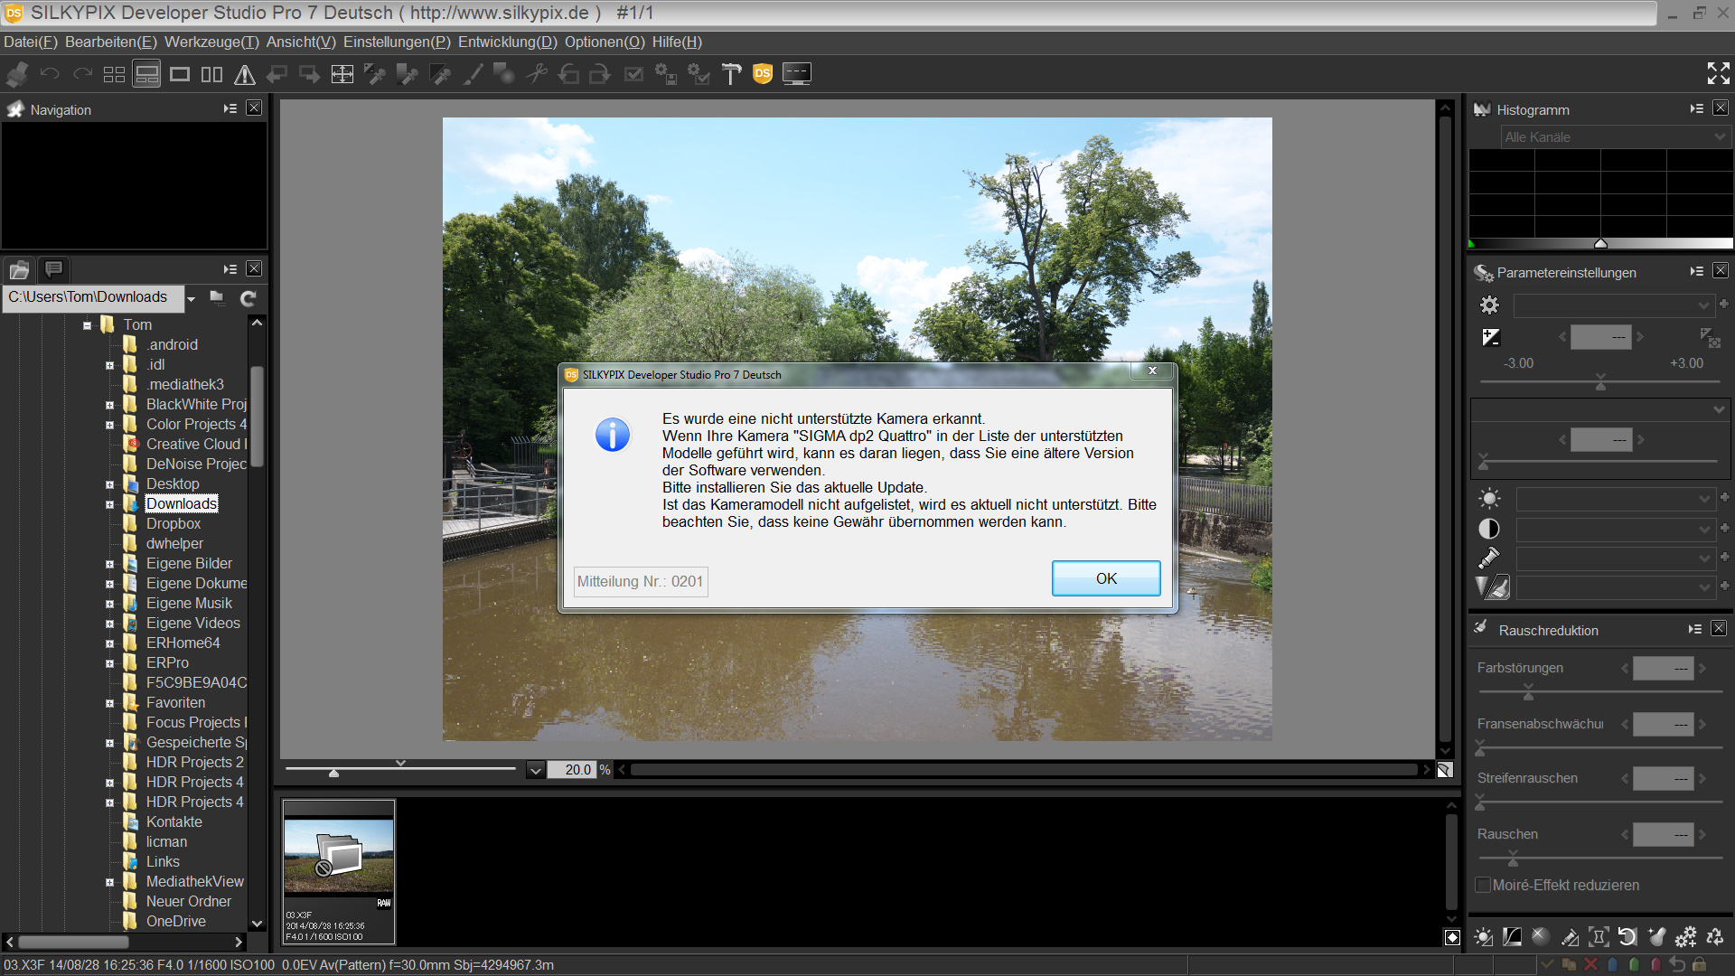Click the hammer development tool icon
The width and height of the screenshot is (1735, 976).
pyautogui.click(x=731, y=74)
